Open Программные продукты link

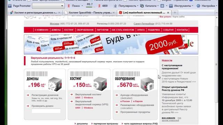point(135,112)
